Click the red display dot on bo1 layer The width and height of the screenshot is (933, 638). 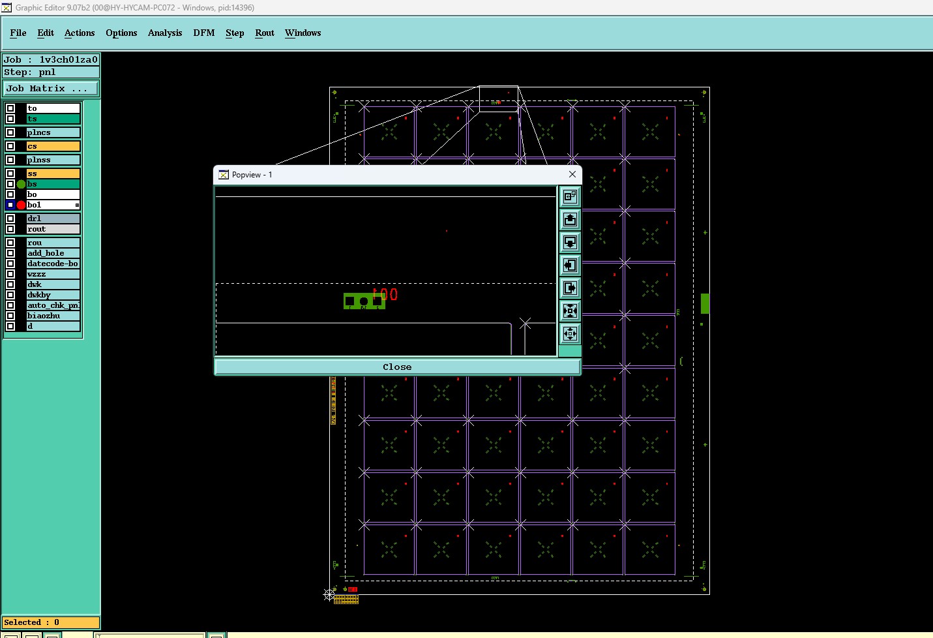(22, 205)
